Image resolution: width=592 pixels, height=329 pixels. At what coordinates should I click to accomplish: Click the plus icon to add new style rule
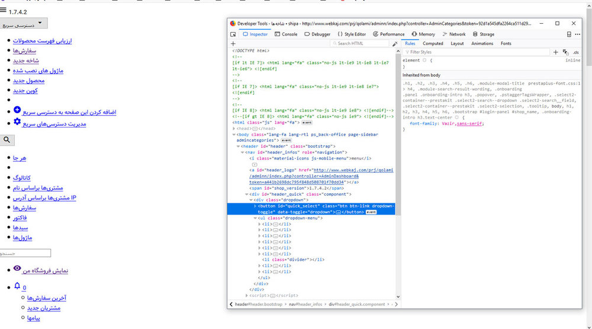click(555, 52)
